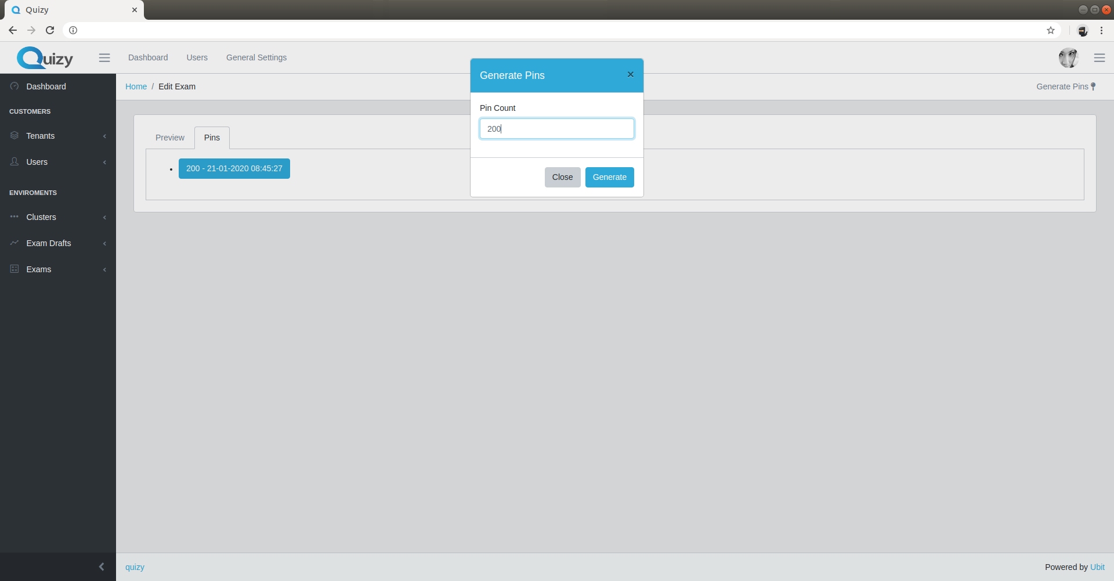1114x581 pixels.
Task: Click the Generate Pins pin icon in breadcrumb bar
Action: click(1093, 86)
